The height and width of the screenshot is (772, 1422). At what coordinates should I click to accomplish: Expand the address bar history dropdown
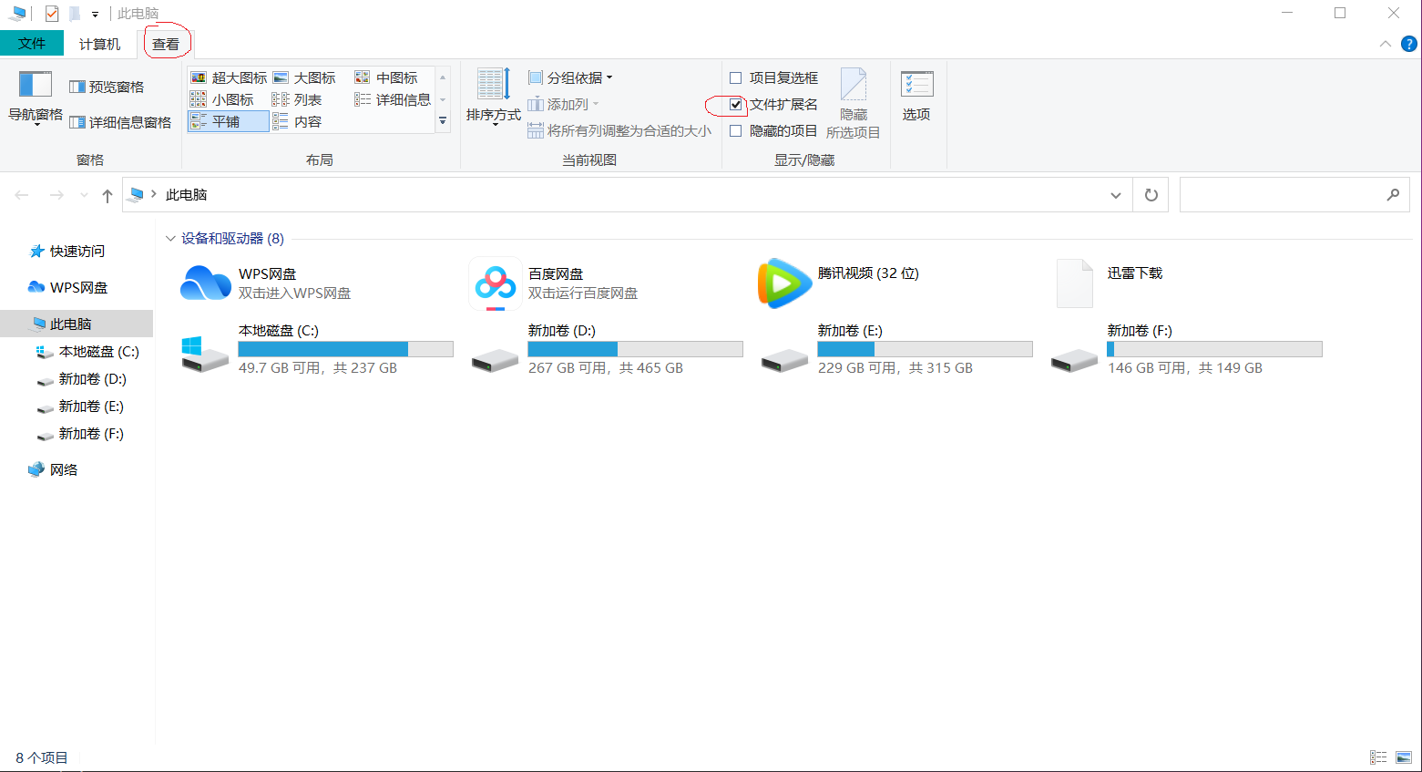coord(1115,195)
